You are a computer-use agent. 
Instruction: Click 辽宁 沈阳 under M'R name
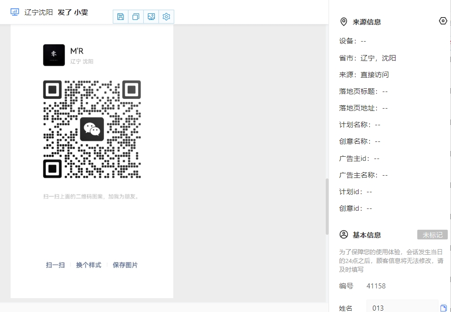(x=82, y=61)
